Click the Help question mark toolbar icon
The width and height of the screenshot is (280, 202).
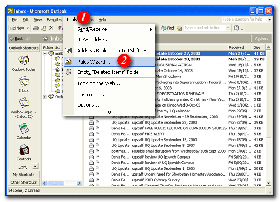[237, 28]
